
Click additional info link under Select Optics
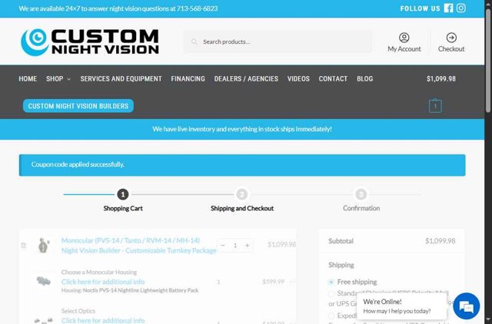pyautogui.click(x=103, y=320)
